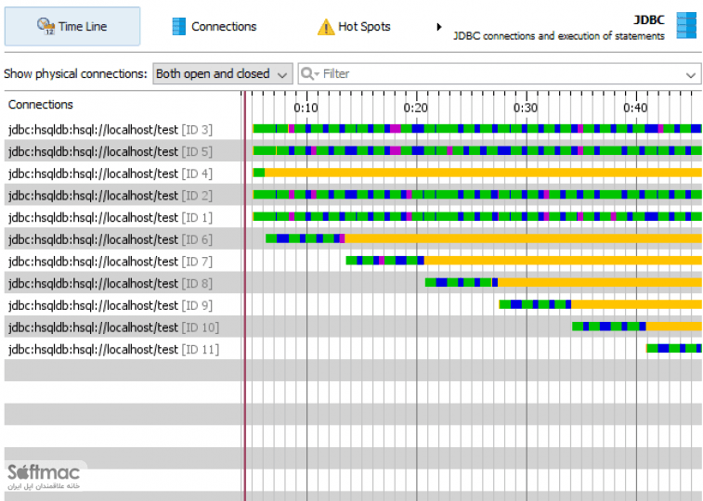Open the Connections tab
Screen dimensions: 703x501
tap(215, 26)
